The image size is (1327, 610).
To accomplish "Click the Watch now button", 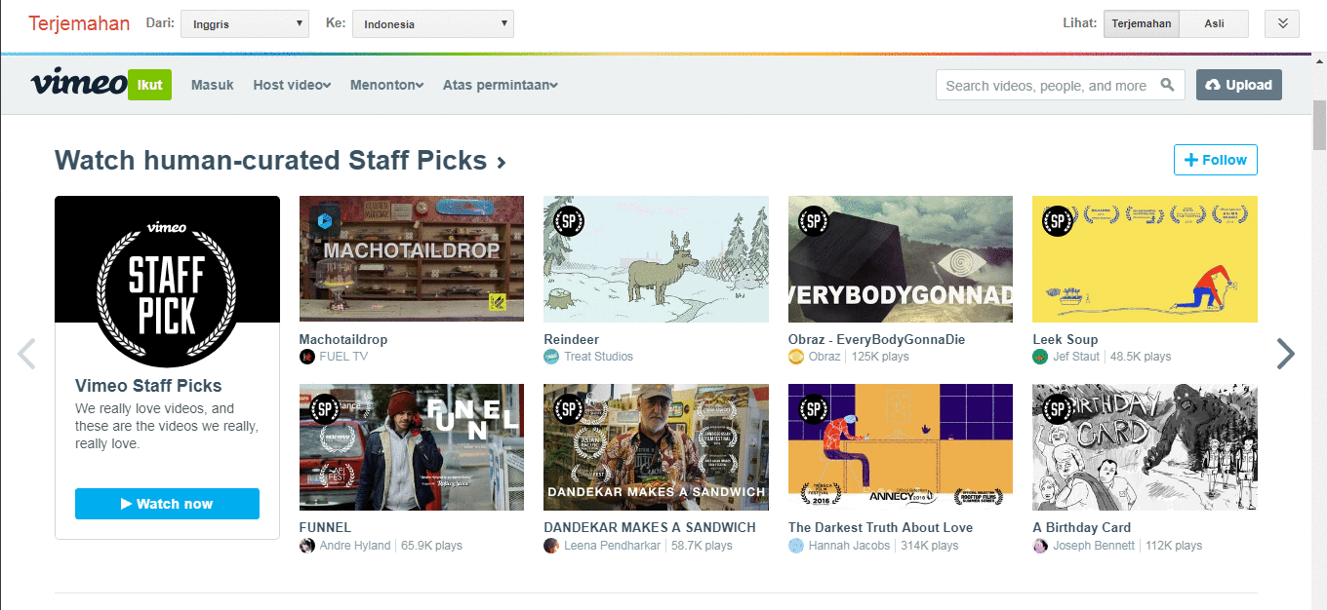I will (x=167, y=504).
